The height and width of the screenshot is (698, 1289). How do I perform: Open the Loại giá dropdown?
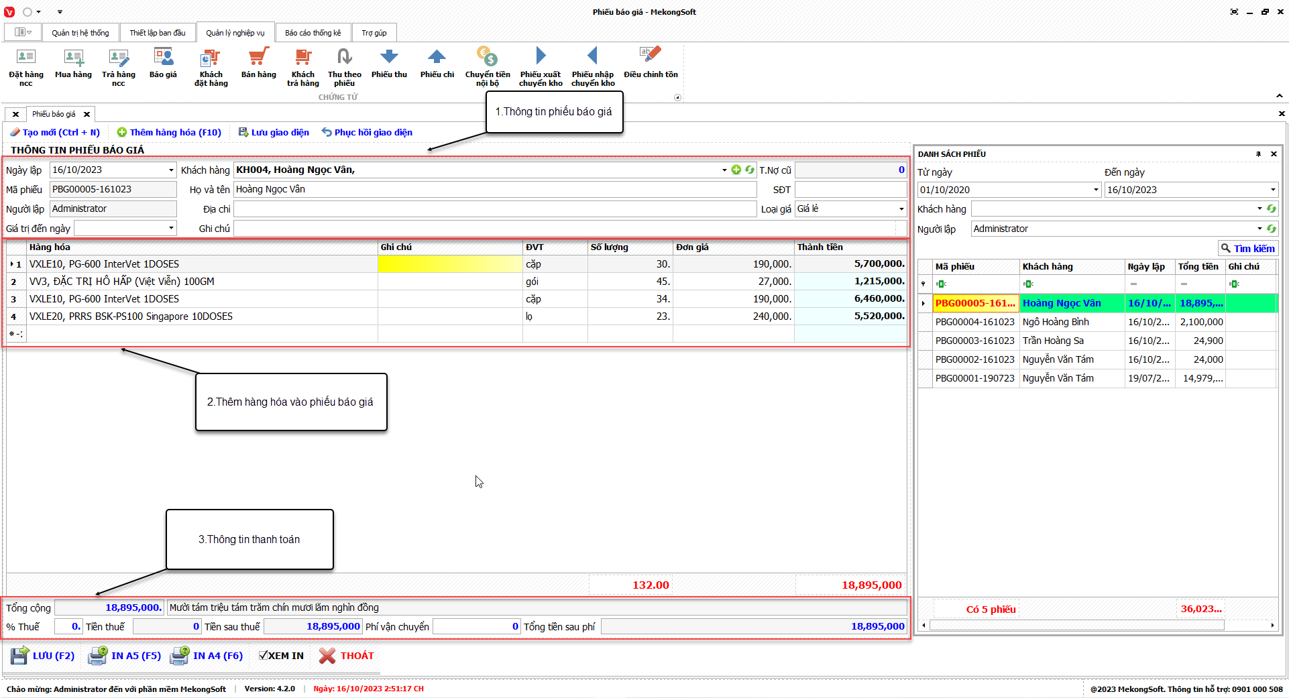tap(901, 209)
